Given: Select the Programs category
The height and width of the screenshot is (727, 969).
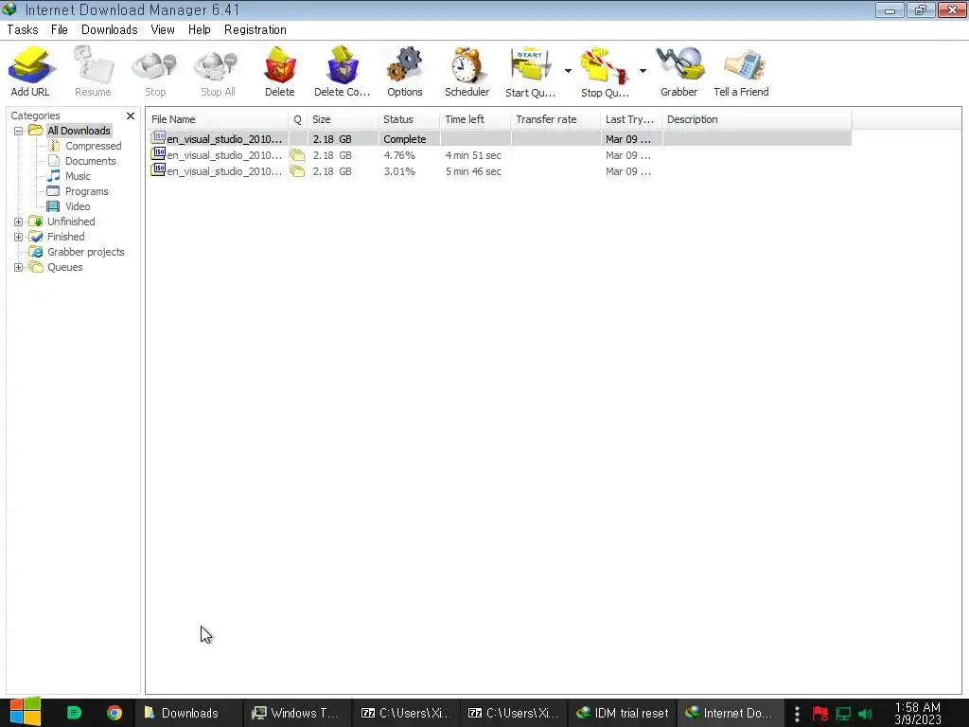Looking at the screenshot, I should 86,191.
